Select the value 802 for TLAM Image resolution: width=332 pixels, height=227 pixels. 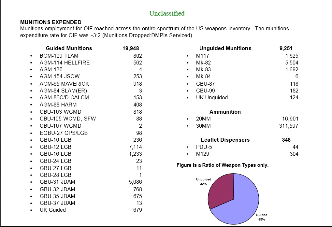click(x=137, y=56)
